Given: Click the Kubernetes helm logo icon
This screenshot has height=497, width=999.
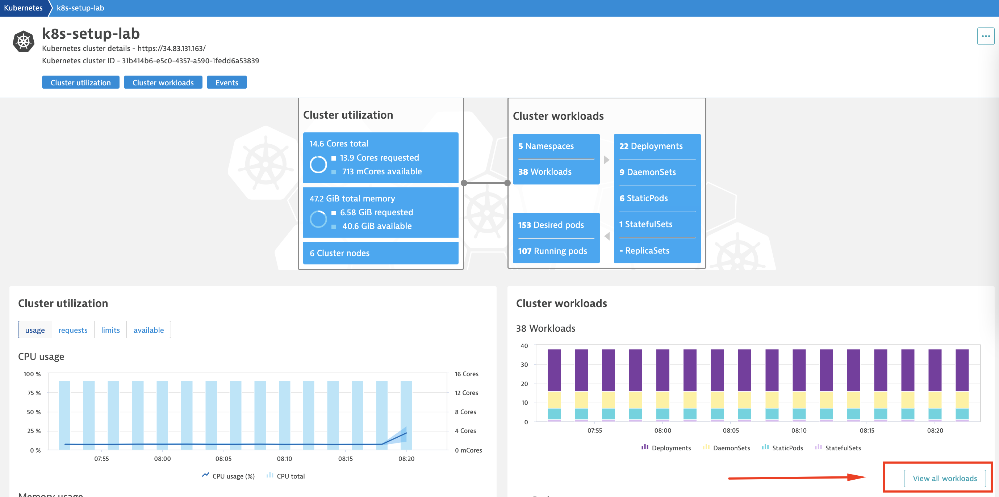Looking at the screenshot, I should pyautogui.click(x=23, y=42).
